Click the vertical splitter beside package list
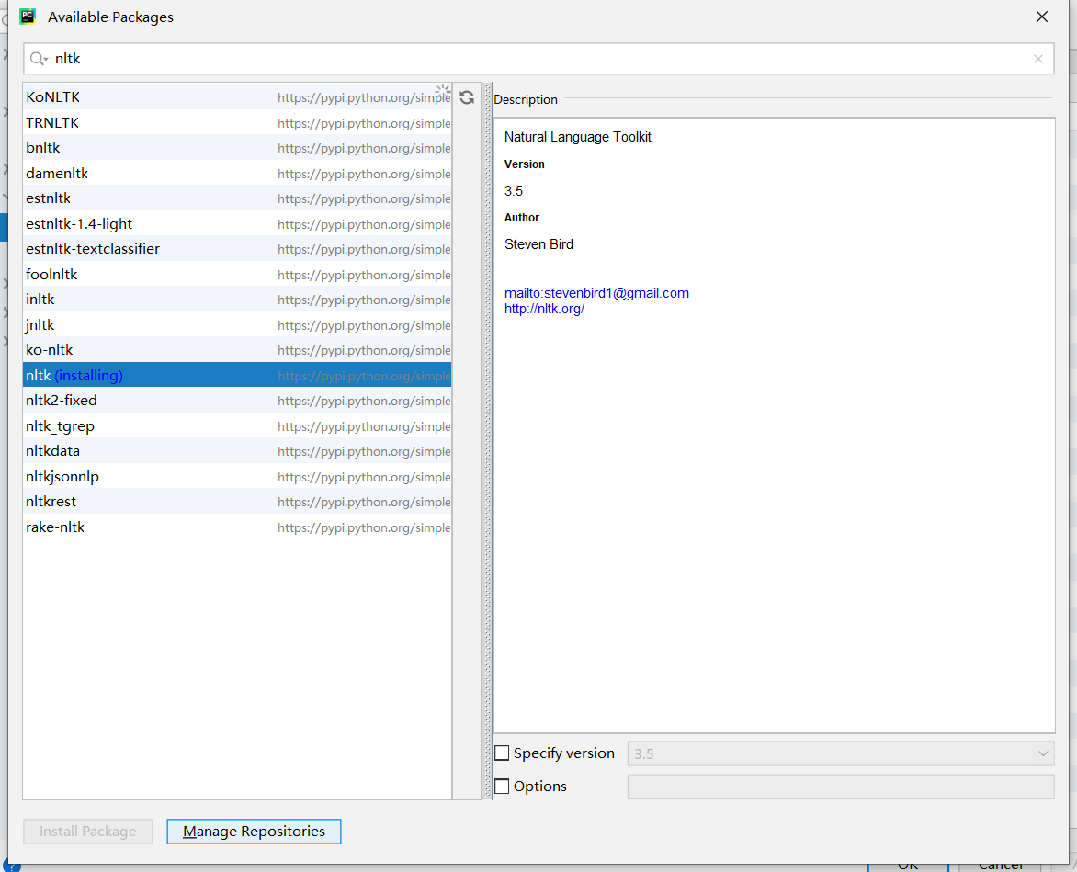Image resolution: width=1077 pixels, height=872 pixels. point(488,441)
